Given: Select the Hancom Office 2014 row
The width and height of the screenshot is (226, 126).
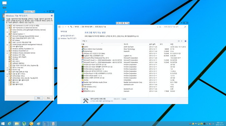Looking at the screenshot, I should (x=134, y=91).
